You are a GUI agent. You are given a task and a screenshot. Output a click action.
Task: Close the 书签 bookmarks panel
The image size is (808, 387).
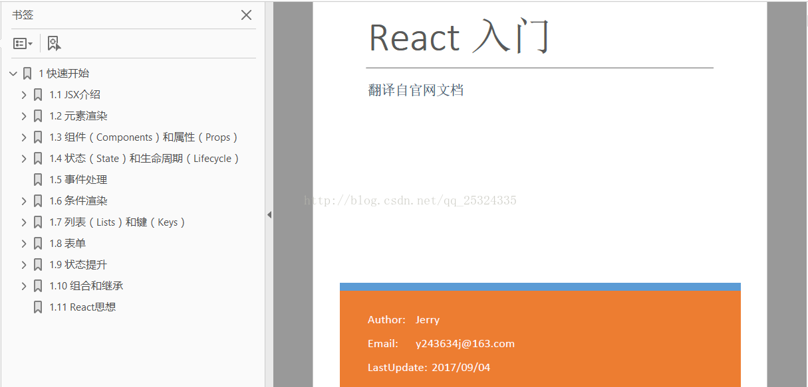click(x=246, y=15)
